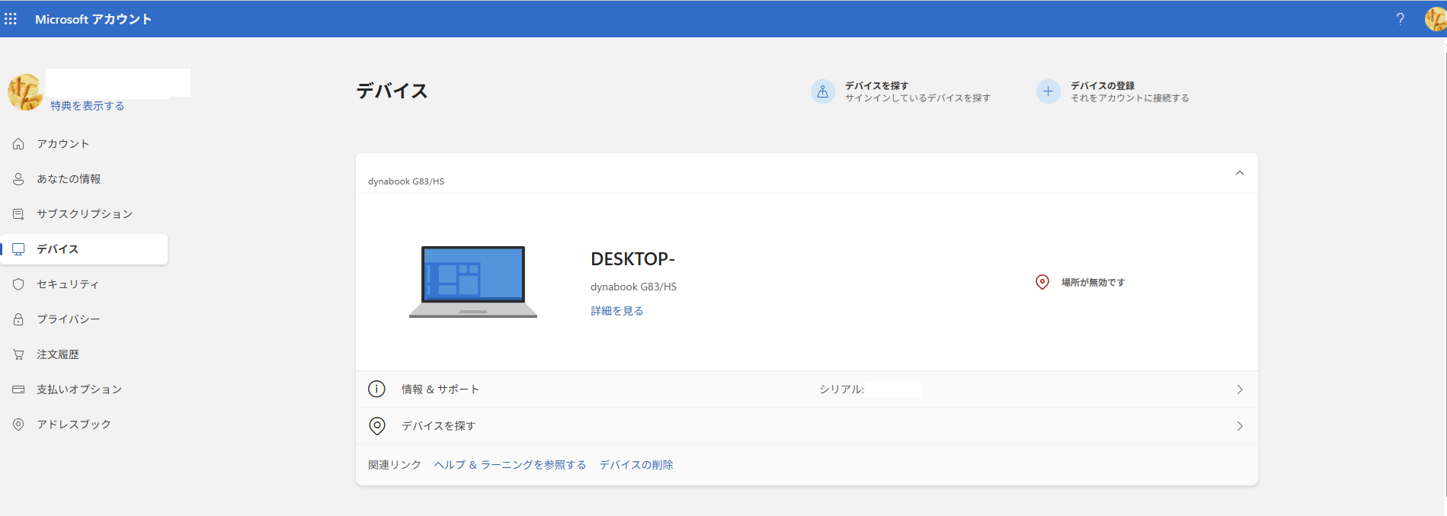Click the pin icon on デバイスを探す row
1447x516 pixels.
(376, 426)
